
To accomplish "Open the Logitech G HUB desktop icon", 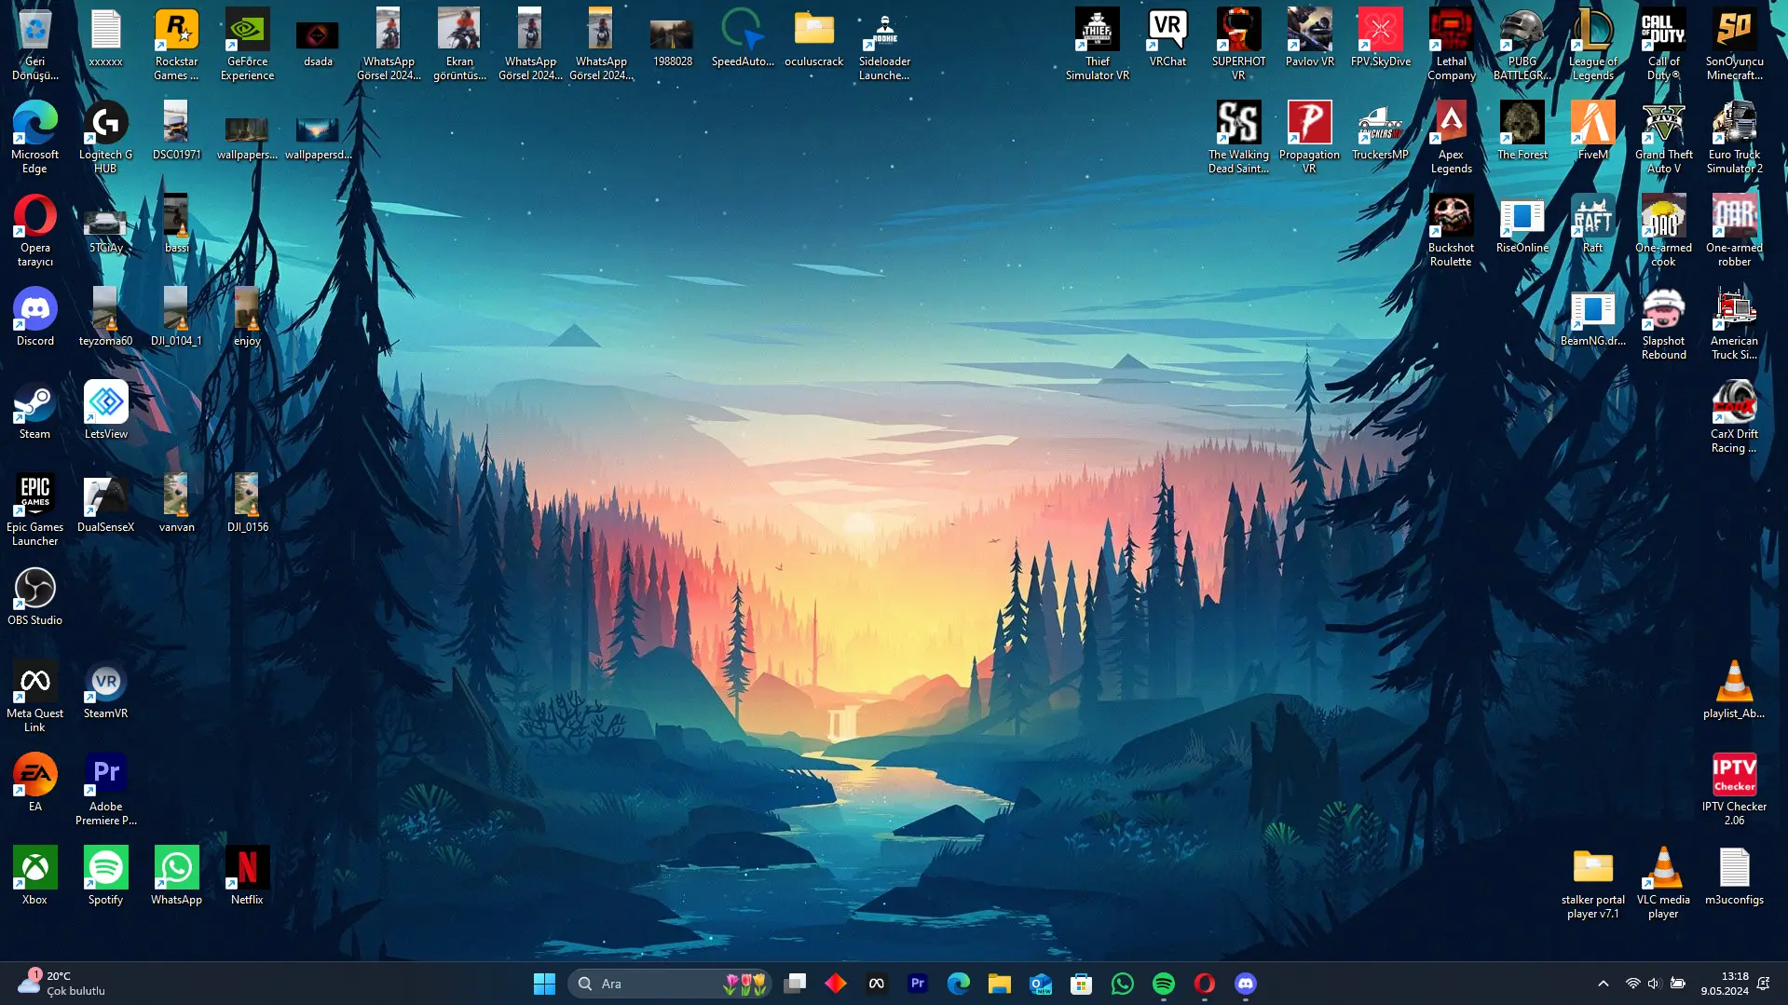I will 105,137.
